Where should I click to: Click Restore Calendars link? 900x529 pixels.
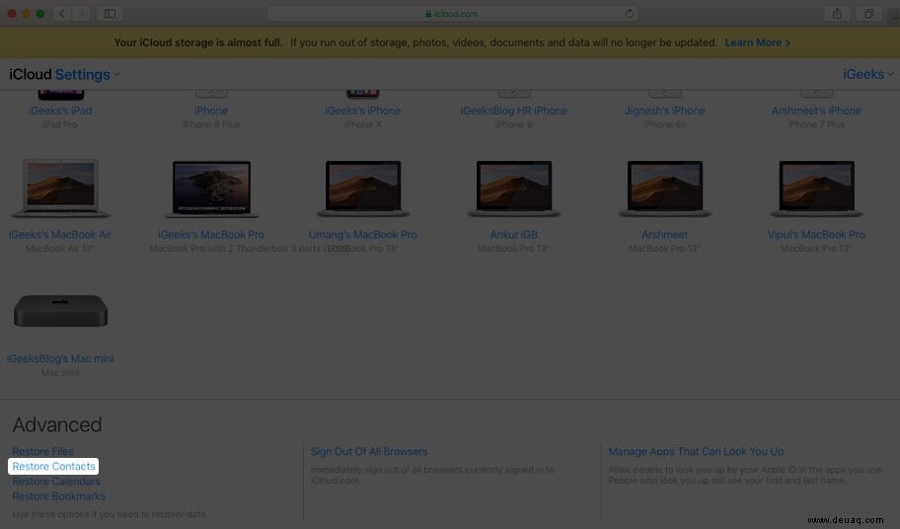tap(56, 482)
